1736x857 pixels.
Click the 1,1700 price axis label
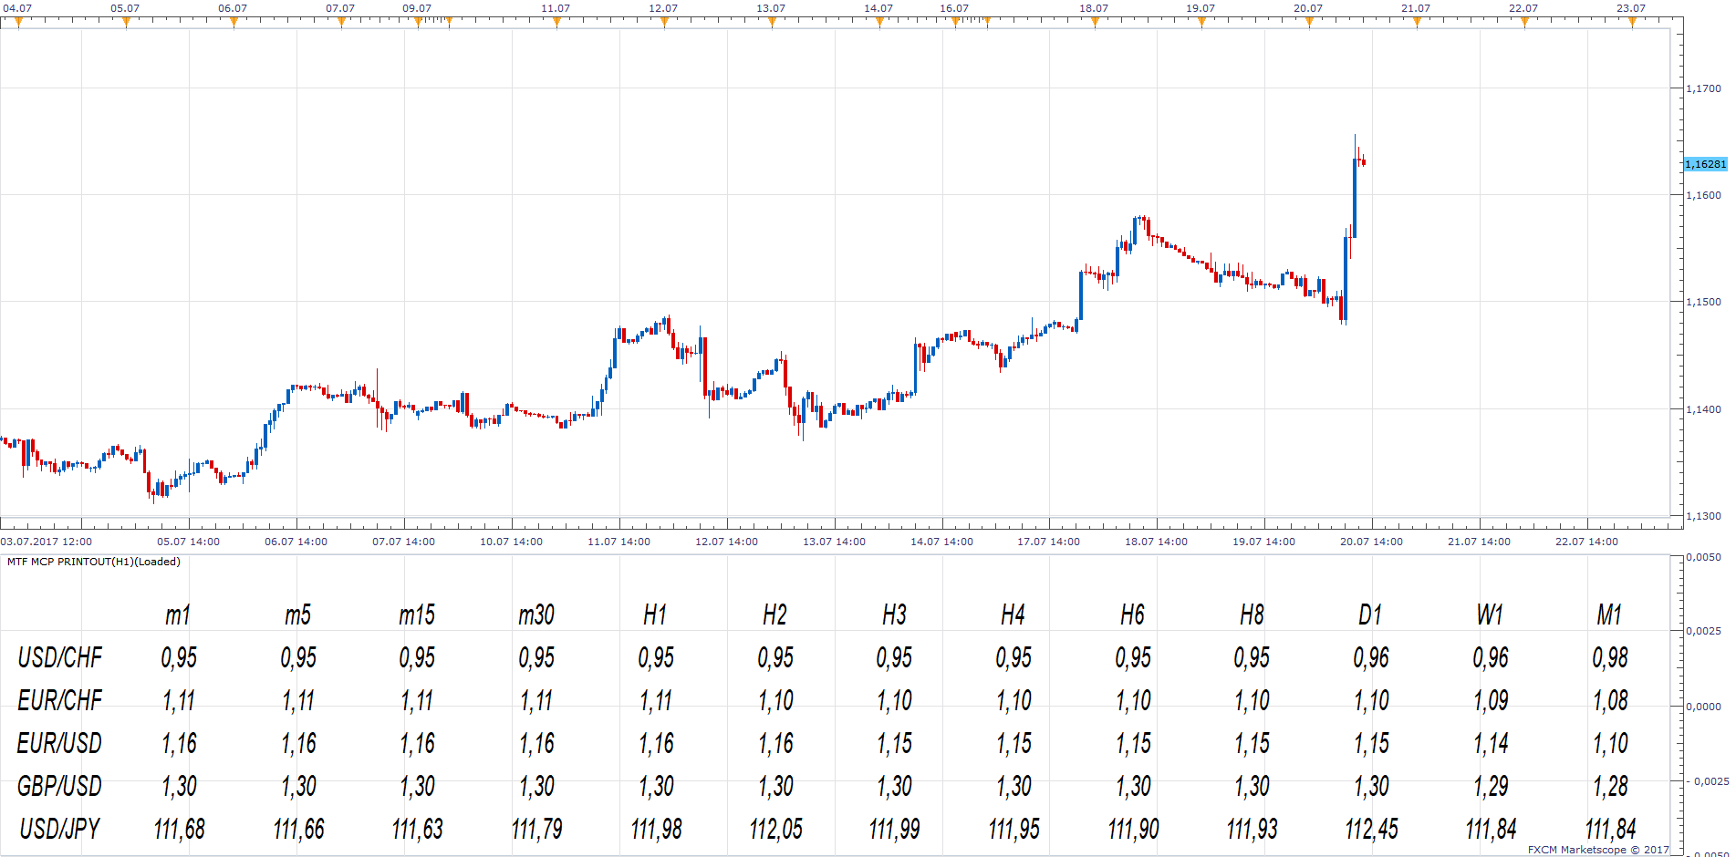click(1703, 88)
